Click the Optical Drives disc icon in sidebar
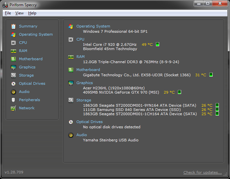The image size is (230, 179). click(13, 84)
